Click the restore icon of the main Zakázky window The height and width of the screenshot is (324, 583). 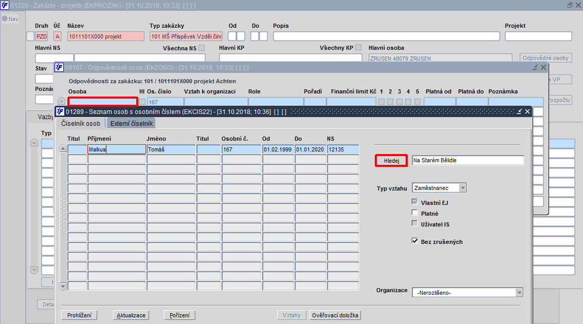click(570, 5)
